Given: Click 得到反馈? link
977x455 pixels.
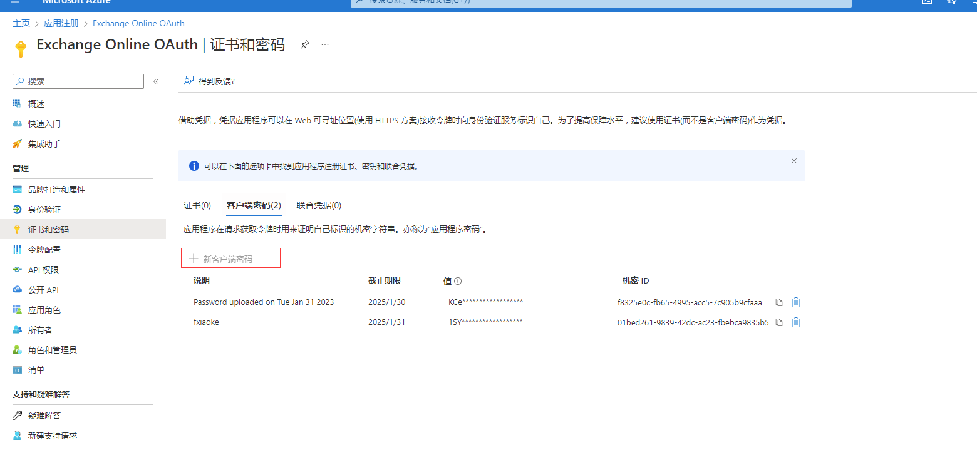Looking at the screenshot, I should point(216,81).
